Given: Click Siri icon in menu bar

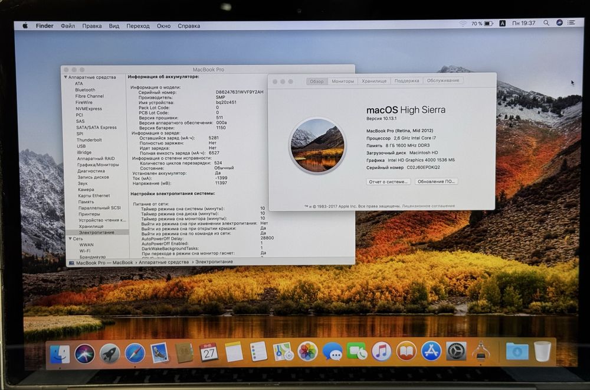Looking at the screenshot, I should pyautogui.click(x=559, y=22).
